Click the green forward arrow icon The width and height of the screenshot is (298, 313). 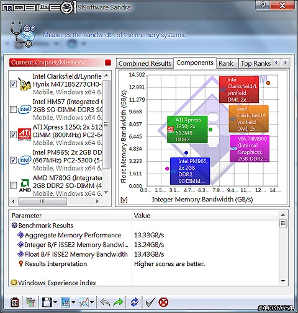click(119, 302)
